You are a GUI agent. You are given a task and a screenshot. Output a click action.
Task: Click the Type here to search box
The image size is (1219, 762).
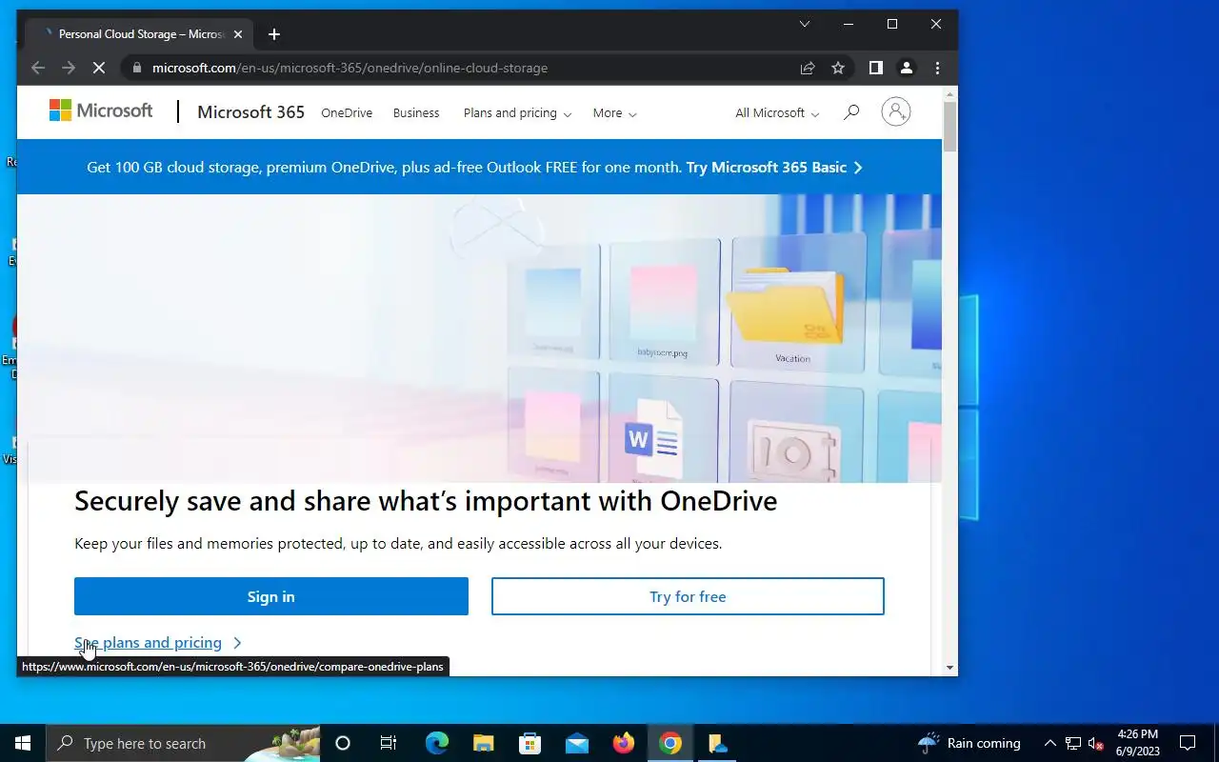click(184, 743)
